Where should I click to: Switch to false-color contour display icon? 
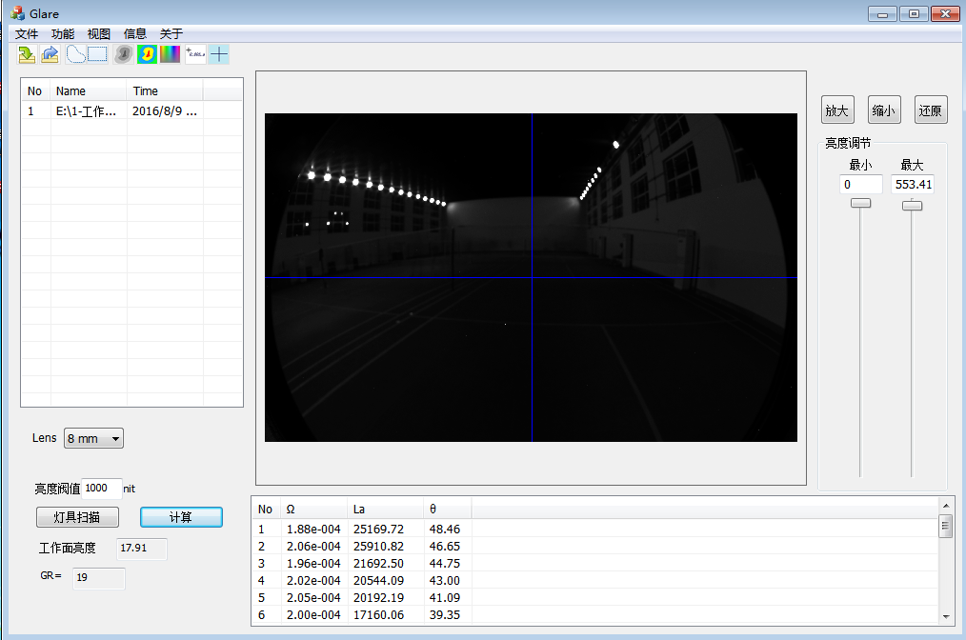(147, 54)
